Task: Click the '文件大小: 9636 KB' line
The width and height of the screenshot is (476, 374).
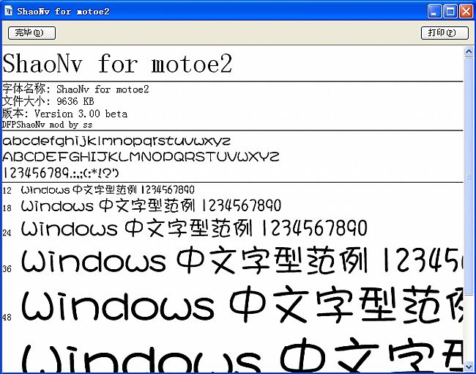Action: [48, 101]
